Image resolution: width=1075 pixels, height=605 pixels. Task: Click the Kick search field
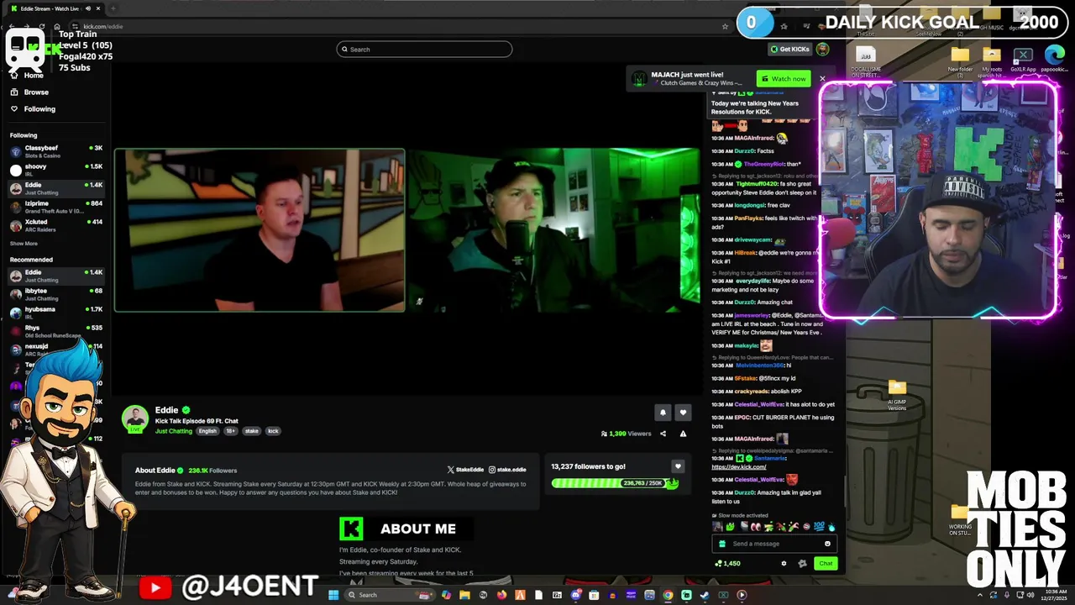click(424, 50)
